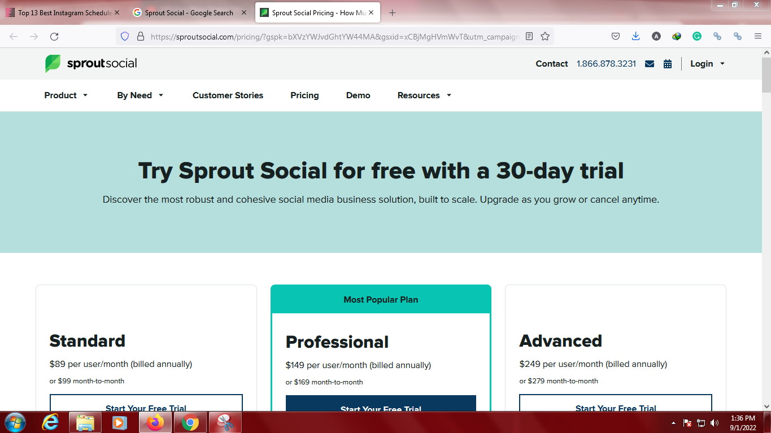This screenshot has height=433, width=771.
Task: Click the Contact link in header
Action: [552, 64]
